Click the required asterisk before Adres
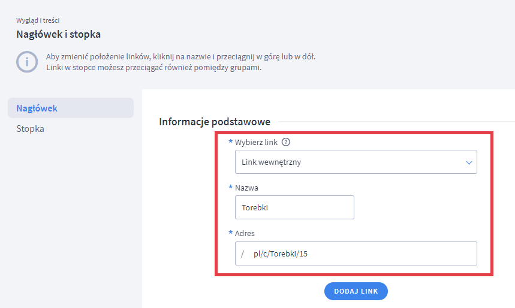The width and height of the screenshot is (515, 308). pos(231,233)
